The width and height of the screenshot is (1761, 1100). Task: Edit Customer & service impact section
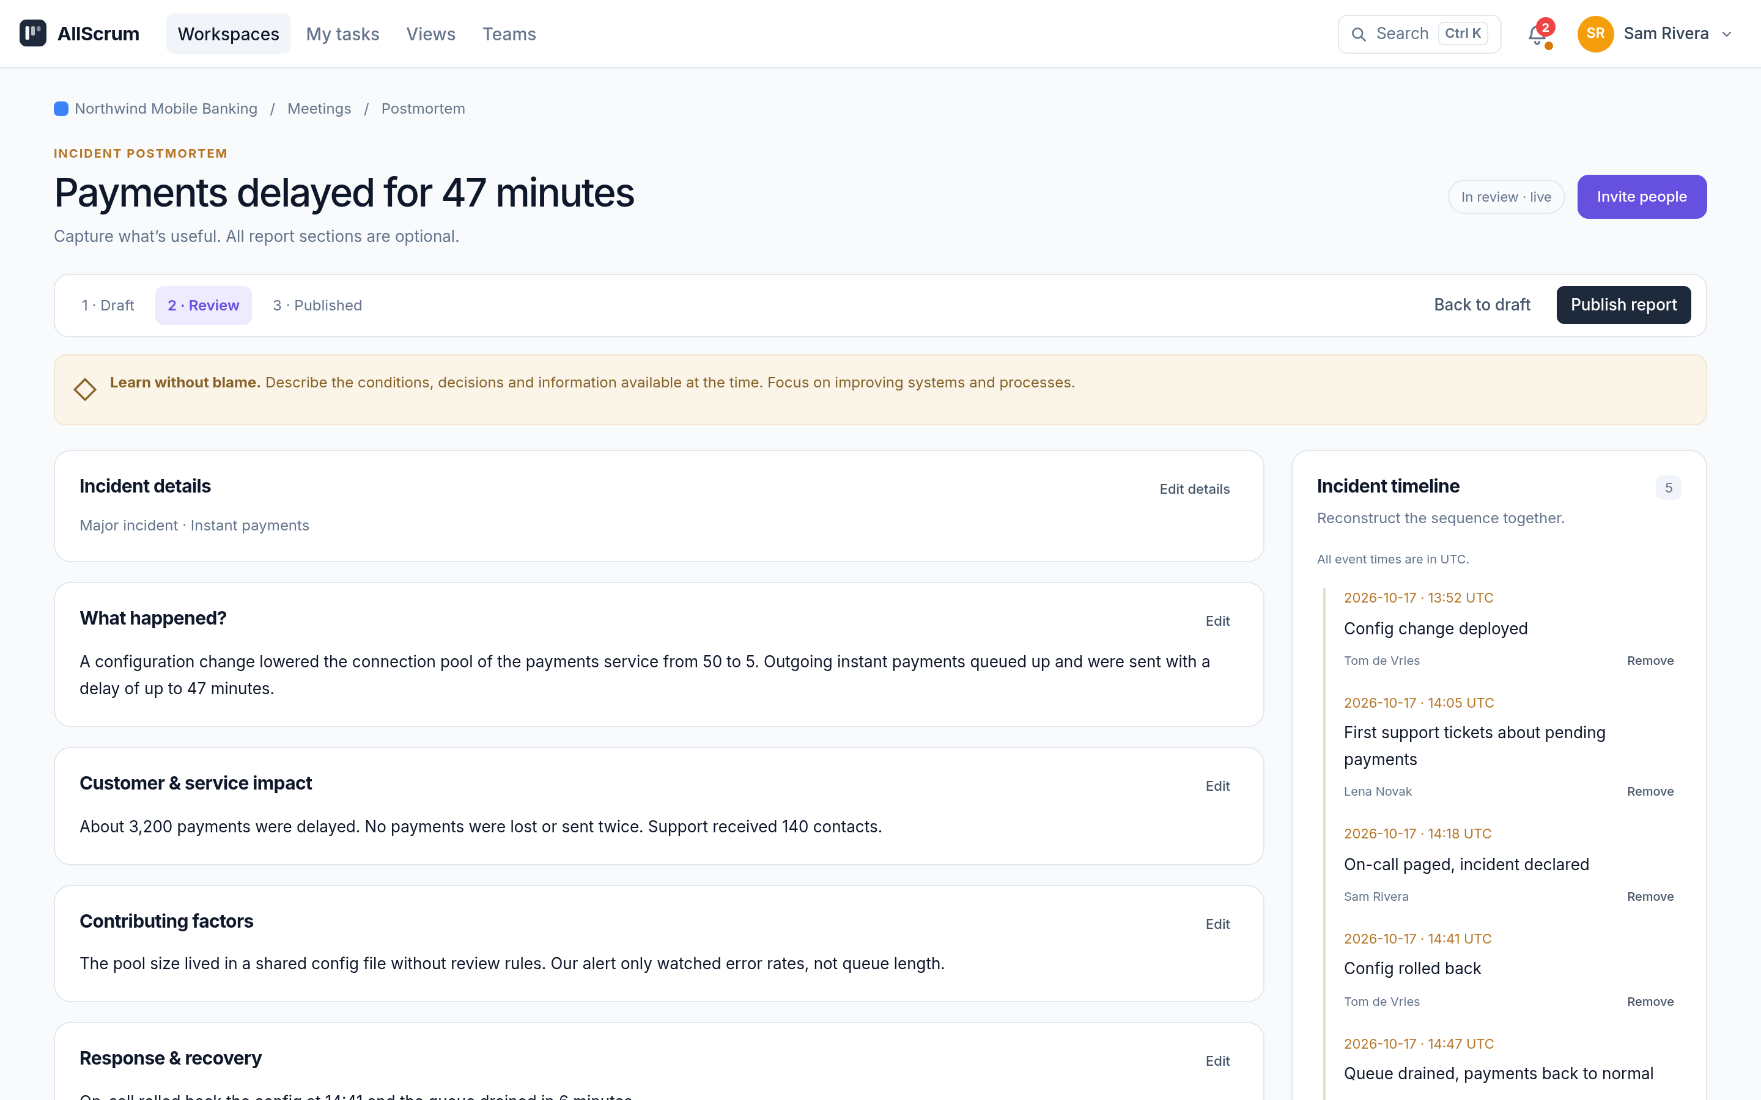[x=1217, y=787]
